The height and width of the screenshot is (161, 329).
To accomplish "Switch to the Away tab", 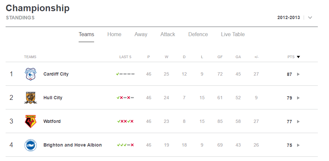I will click(x=141, y=34).
